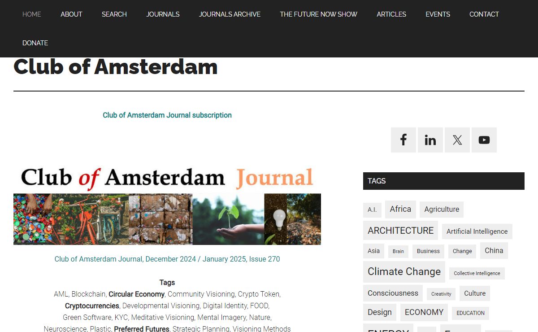538x332 pixels.
Task: Select the Agriculture tag
Action: [x=442, y=210]
